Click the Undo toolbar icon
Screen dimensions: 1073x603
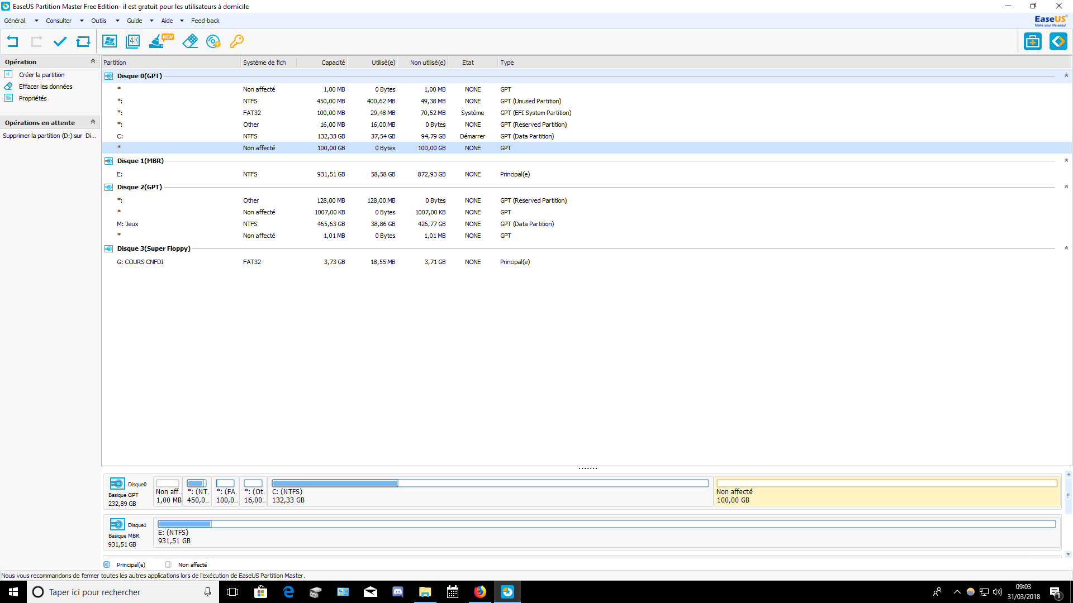click(12, 41)
